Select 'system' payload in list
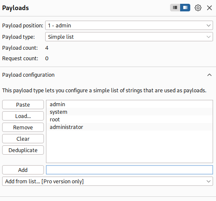This screenshot has width=216, height=201. point(130,112)
